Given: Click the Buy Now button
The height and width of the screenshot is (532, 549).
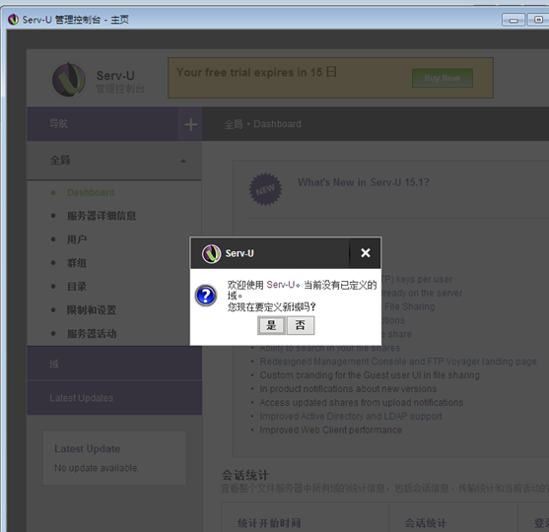Looking at the screenshot, I should tap(443, 78).
